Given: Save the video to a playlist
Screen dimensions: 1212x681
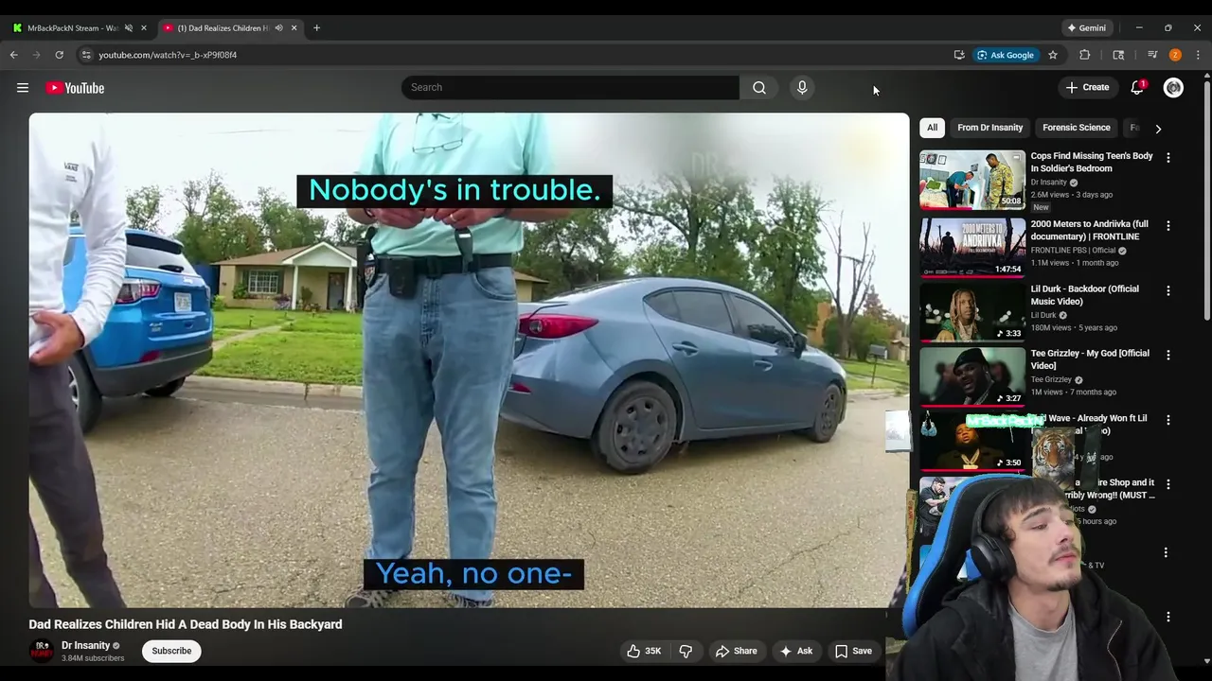Looking at the screenshot, I should 853,651.
